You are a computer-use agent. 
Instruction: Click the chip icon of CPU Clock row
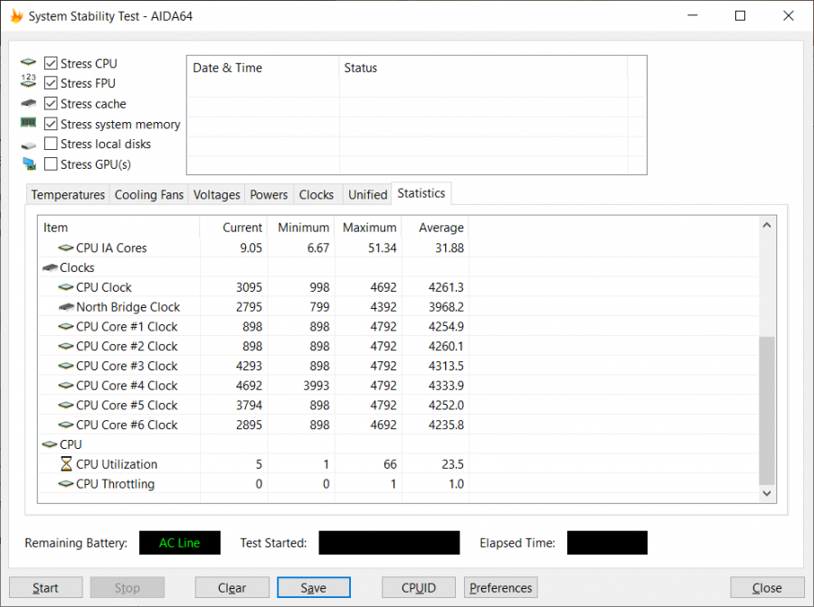pos(66,287)
